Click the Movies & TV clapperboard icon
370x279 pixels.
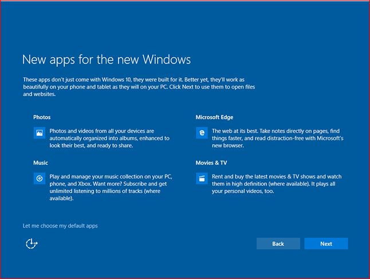(202, 178)
